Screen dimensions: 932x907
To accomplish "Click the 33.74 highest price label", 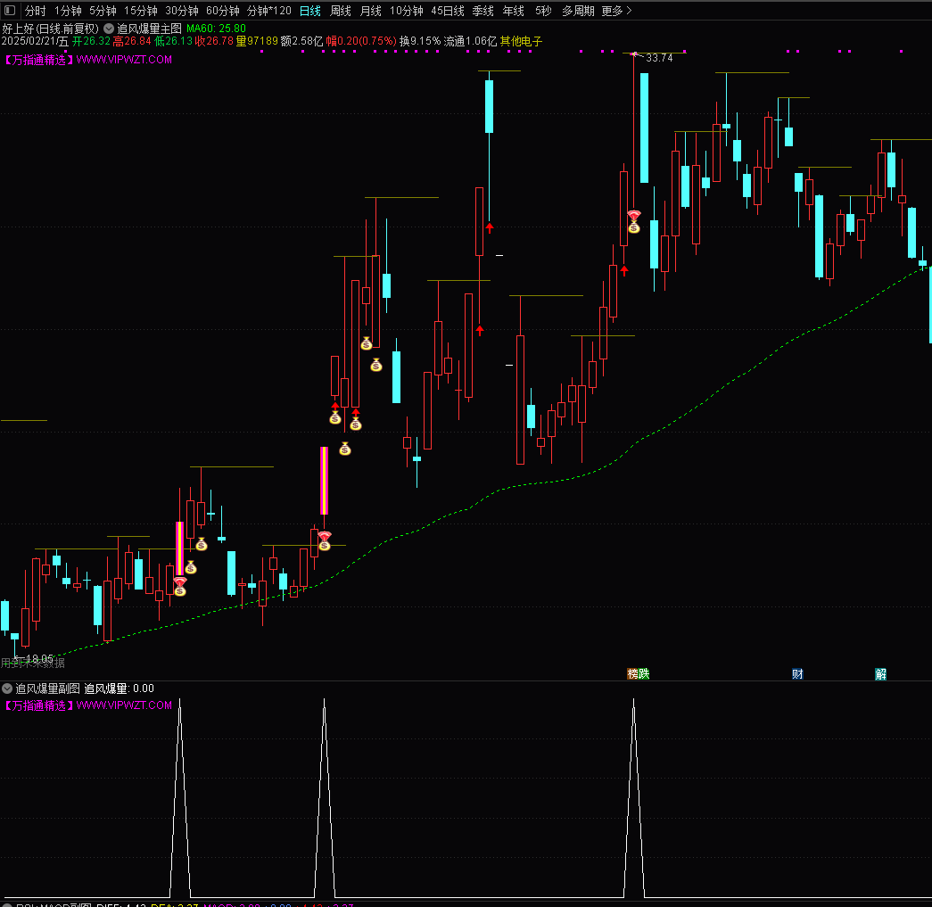I will click(659, 58).
